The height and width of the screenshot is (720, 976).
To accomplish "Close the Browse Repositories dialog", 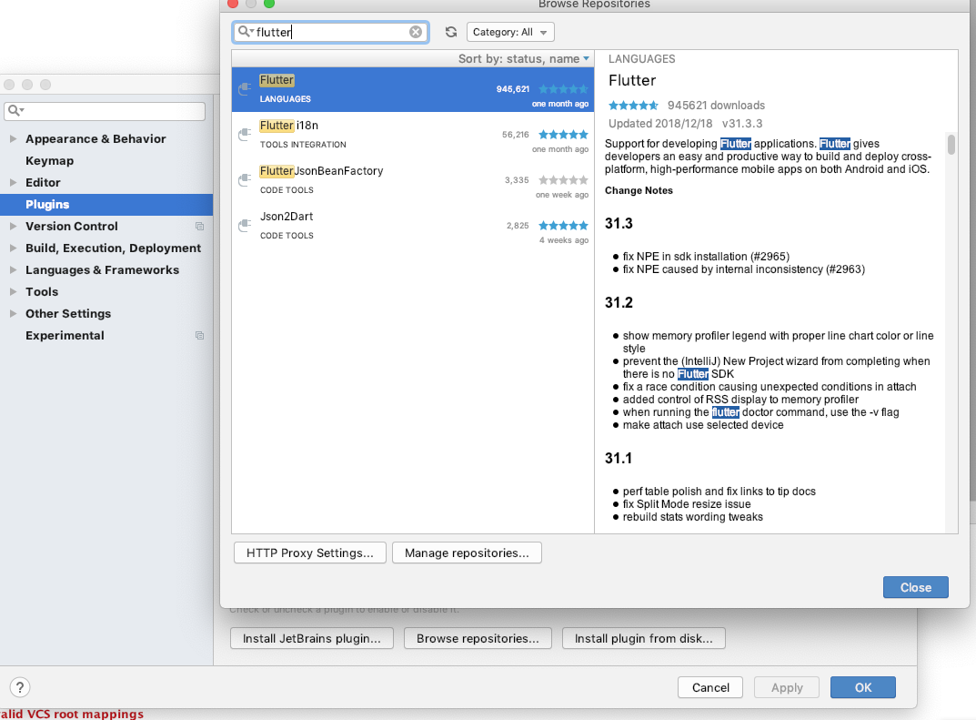I will 916,587.
